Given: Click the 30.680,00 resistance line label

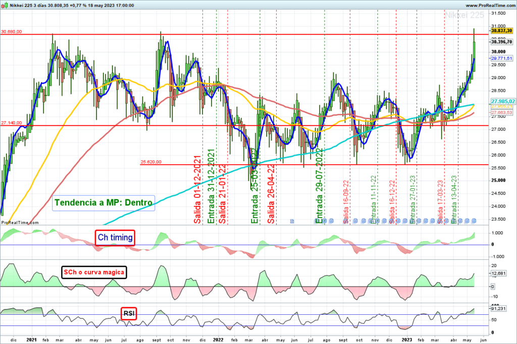Looking at the screenshot, I should tap(12, 32).
